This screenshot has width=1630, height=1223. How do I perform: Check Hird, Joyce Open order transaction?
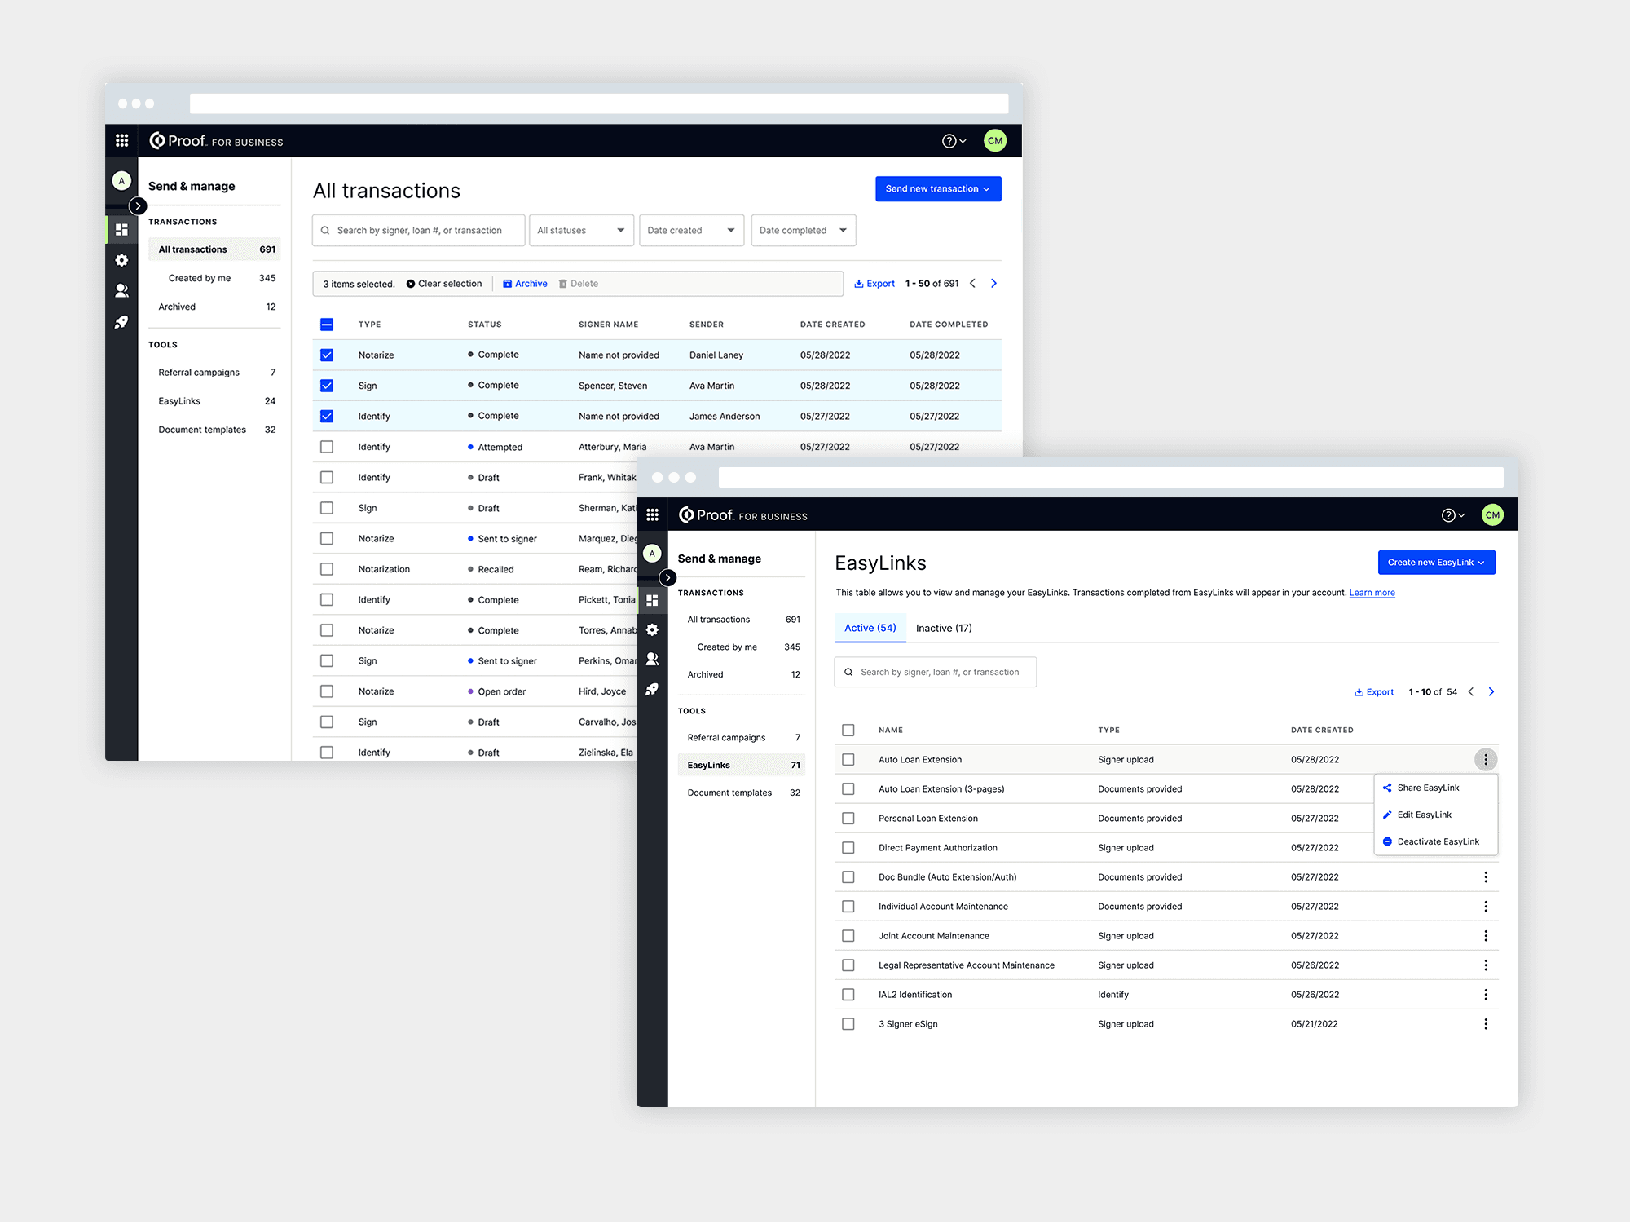(327, 691)
